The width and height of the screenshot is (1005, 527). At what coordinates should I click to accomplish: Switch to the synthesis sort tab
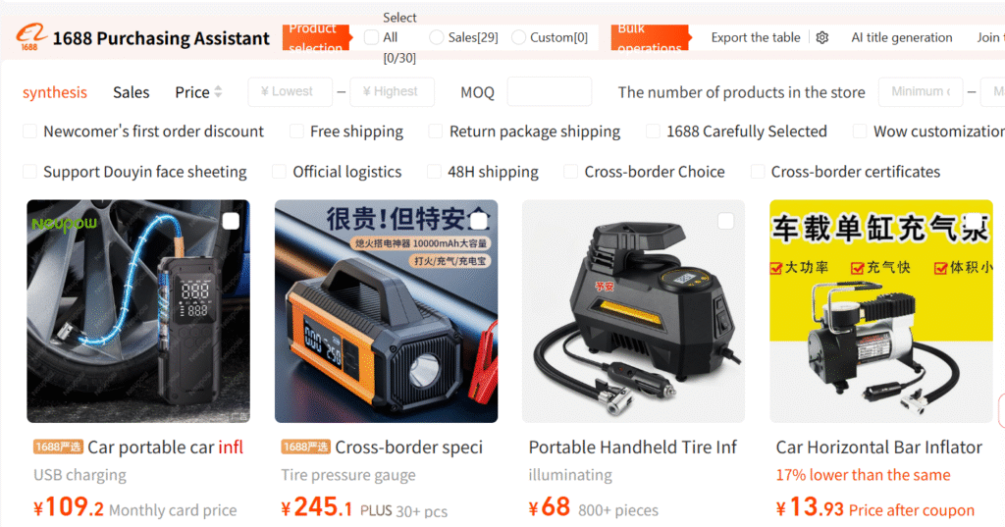point(55,91)
